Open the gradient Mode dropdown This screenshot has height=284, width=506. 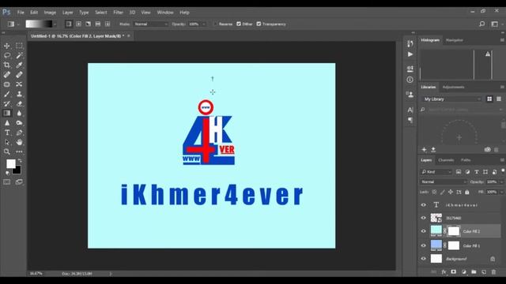tap(151, 24)
